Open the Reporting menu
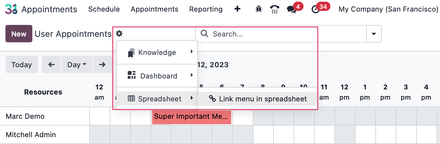 pos(206,9)
